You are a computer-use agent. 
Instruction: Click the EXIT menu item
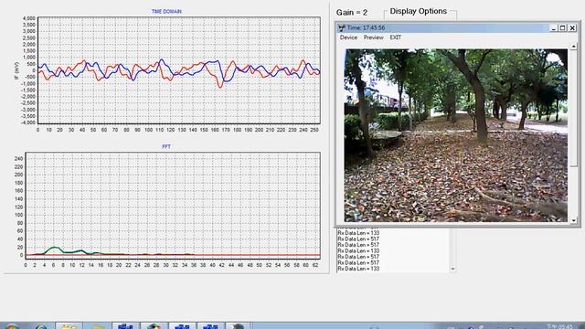coord(396,37)
